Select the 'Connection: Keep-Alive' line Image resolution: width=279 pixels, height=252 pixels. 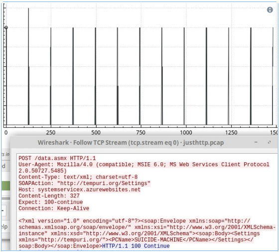(54, 208)
